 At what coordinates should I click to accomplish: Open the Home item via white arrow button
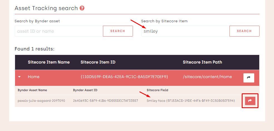tap(249, 78)
